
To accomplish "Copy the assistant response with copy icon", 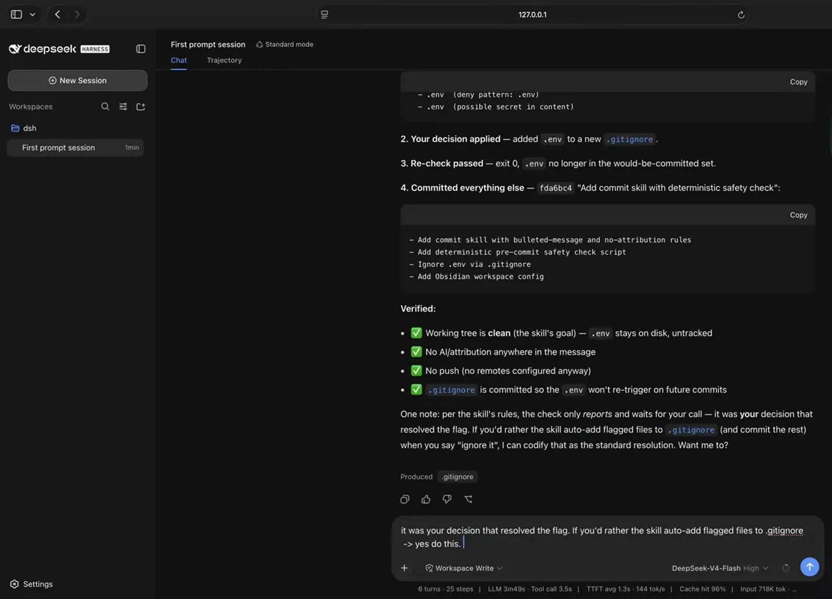I will pos(405,499).
